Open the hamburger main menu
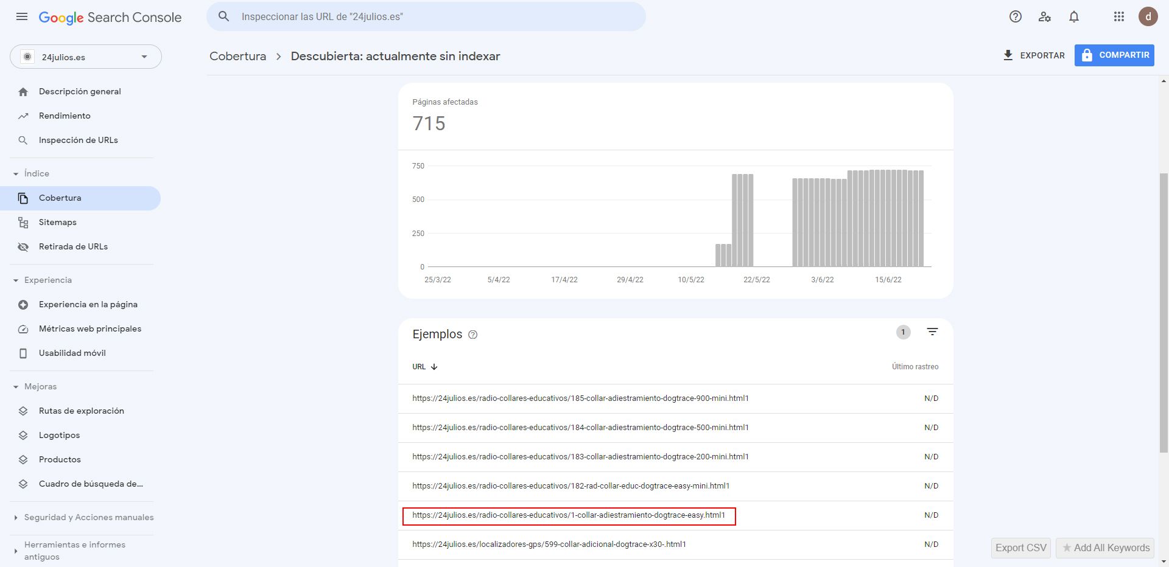Image resolution: width=1169 pixels, height=567 pixels. pyautogui.click(x=22, y=17)
